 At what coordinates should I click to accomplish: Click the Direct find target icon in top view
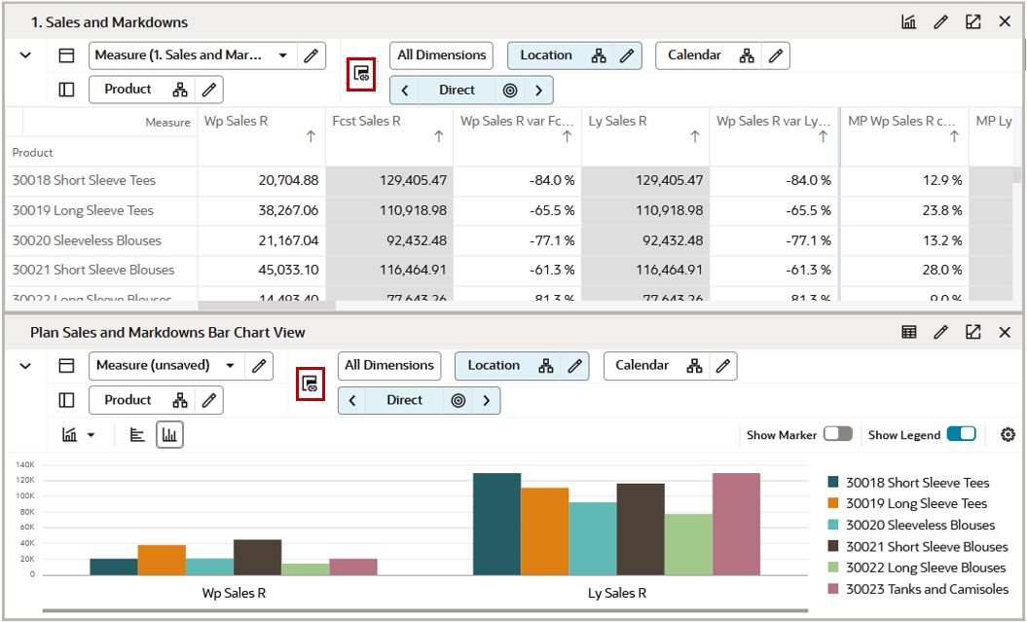(x=510, y=91)
